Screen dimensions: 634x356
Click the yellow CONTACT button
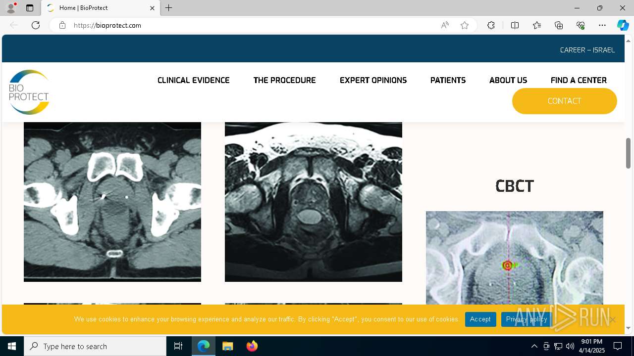tap(565, 101)
